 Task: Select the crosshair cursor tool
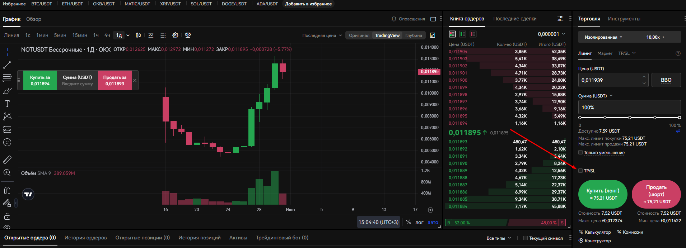[7, 52]
